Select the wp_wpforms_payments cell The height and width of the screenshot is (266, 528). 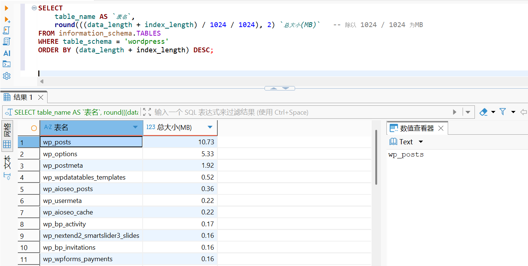point(91,259)
